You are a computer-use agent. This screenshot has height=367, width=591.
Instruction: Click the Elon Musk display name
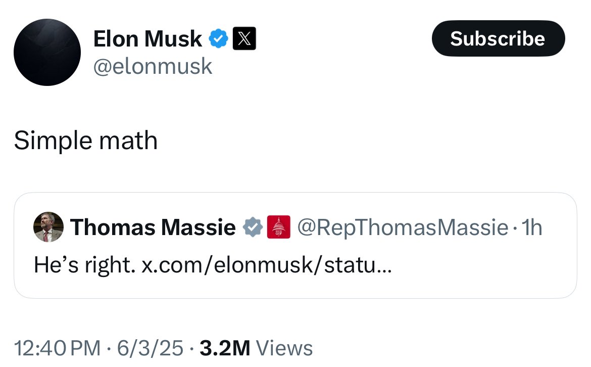tap(147, 39)
